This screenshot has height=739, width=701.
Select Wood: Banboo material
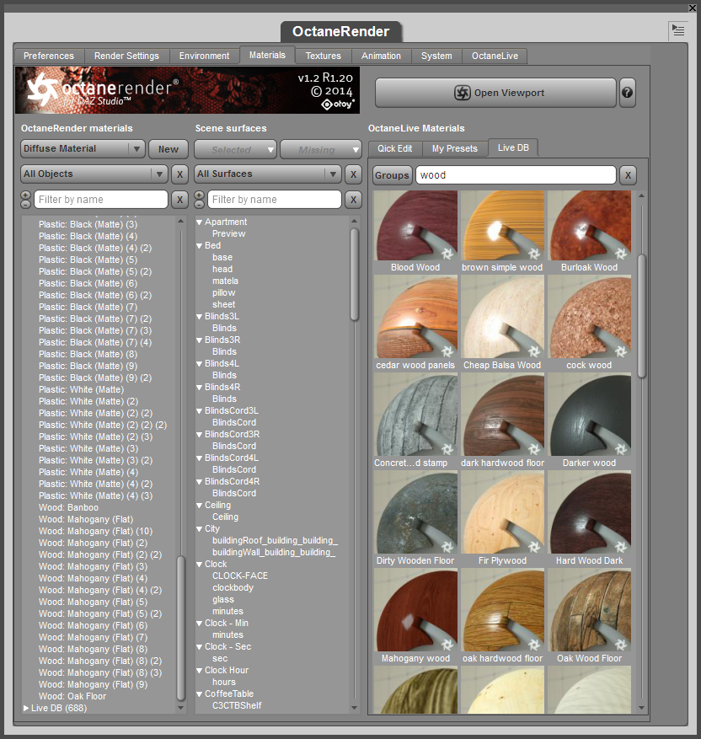pyautogui.click(x=68, y=507)
